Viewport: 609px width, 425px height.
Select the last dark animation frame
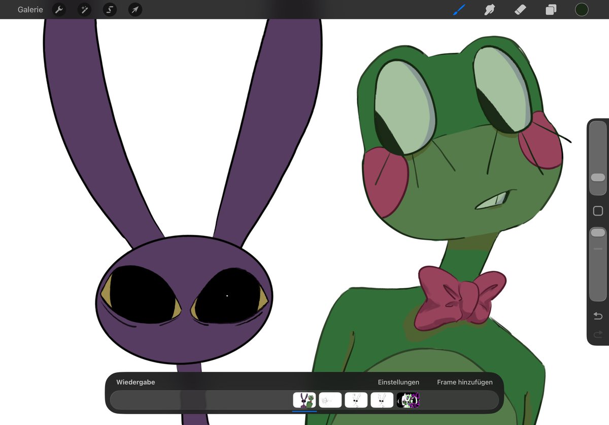tap(409, 400)
